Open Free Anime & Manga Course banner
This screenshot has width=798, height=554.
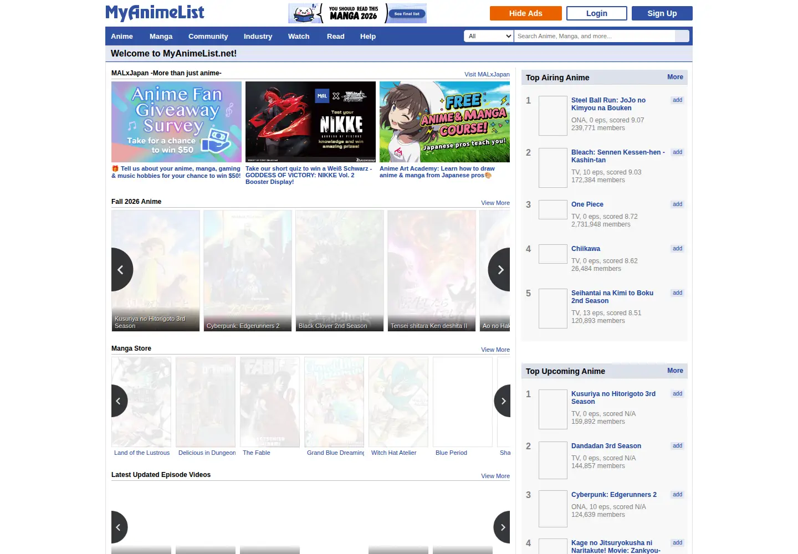coord(444,122)
